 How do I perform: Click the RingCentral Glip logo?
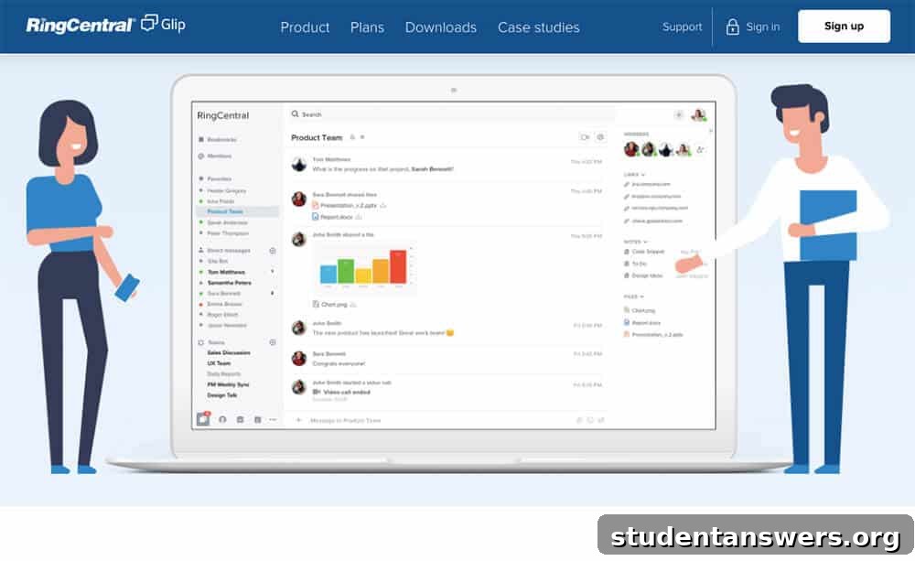(x=105, y=25)
